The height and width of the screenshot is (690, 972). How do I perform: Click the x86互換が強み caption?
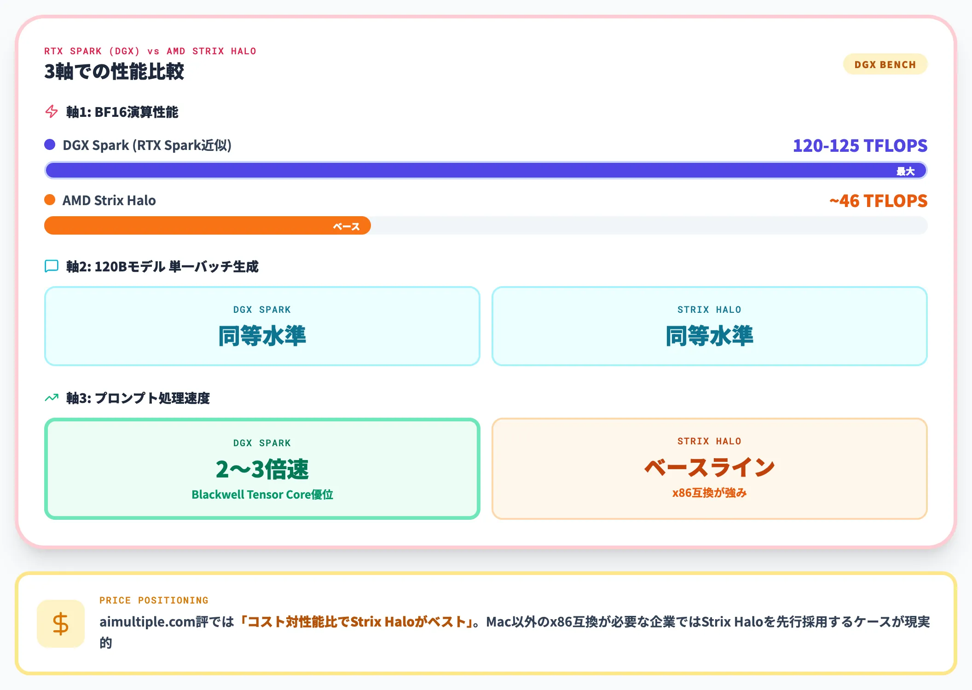tap(710, 493)
